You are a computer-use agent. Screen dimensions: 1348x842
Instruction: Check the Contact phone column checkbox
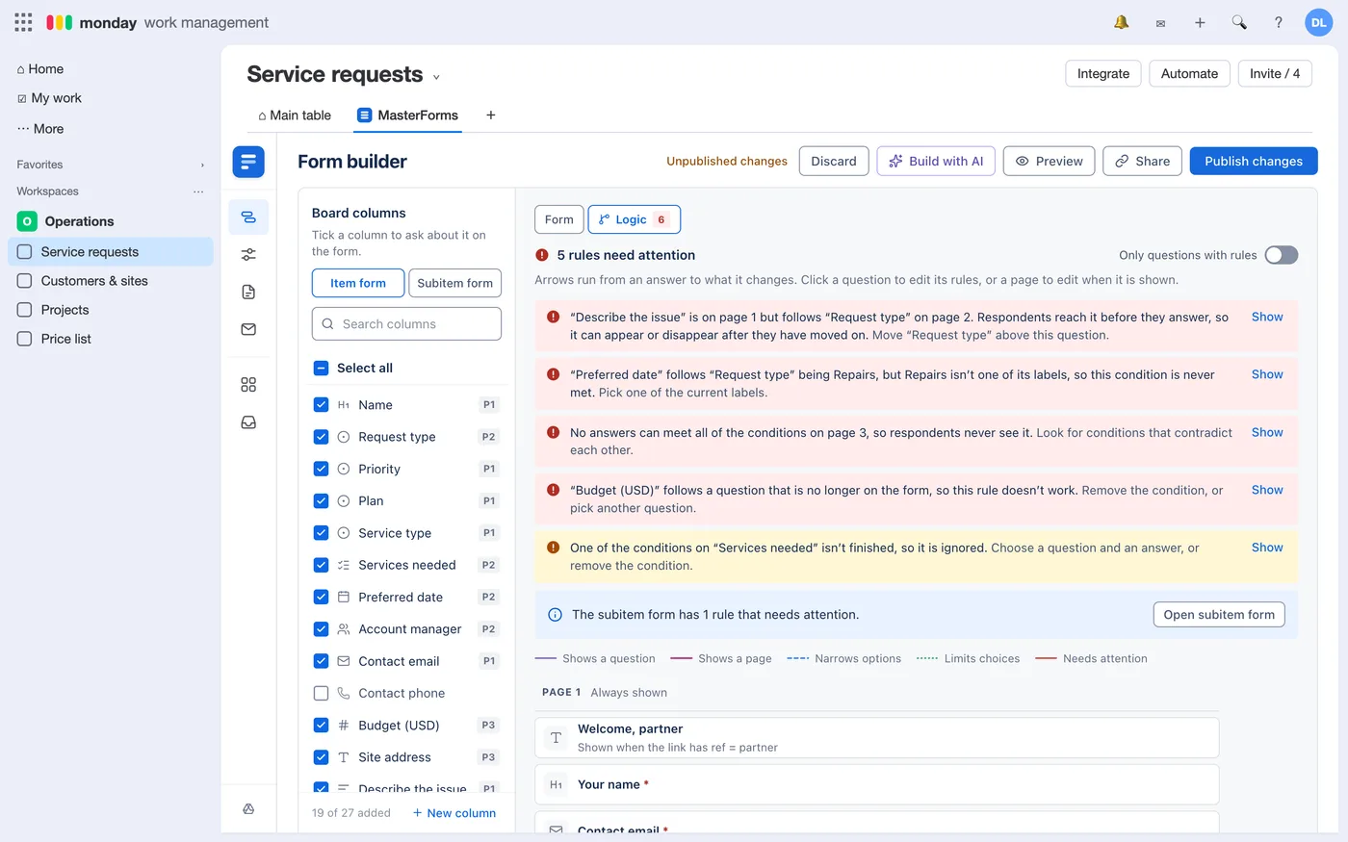(x=322, y=693)
